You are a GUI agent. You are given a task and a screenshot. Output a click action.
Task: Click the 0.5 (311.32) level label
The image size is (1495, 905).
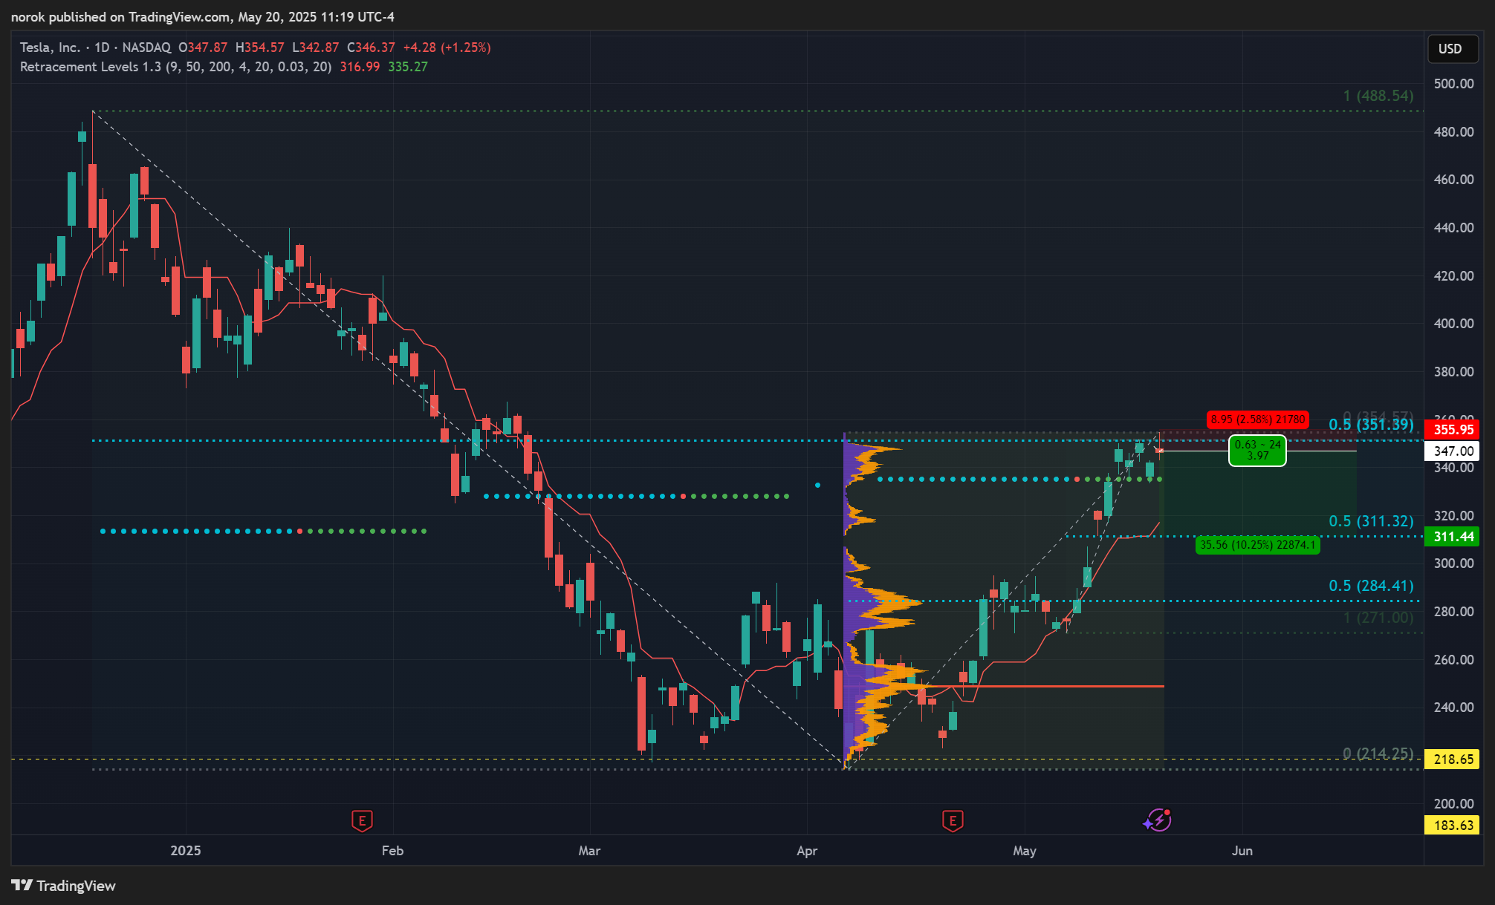coord(1371,521)
